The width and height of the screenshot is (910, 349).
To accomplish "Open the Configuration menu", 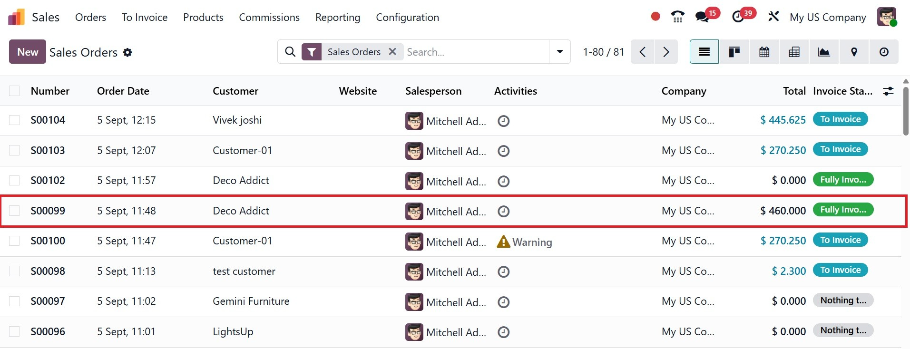I will click(407, 18).
